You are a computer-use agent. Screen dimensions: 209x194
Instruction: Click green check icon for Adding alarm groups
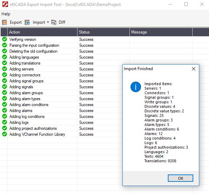[x=5, y=92]
